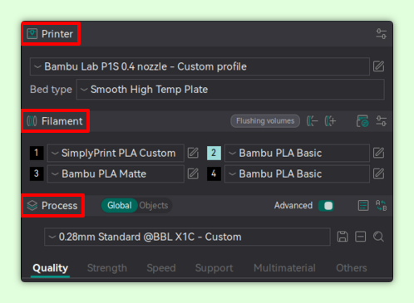Remove last filament slot icon
This screenshot has height=303, width=414.
point(313,121)
